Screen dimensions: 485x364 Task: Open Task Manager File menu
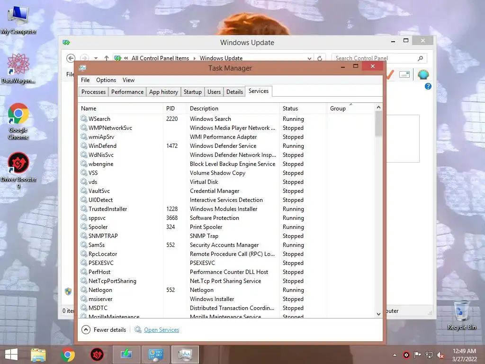pyautogui.click(x=85, y=80)
